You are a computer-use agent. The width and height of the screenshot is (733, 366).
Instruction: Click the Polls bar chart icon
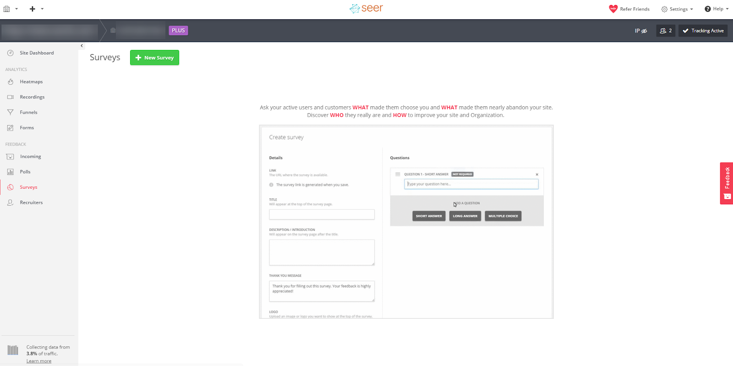11,172
